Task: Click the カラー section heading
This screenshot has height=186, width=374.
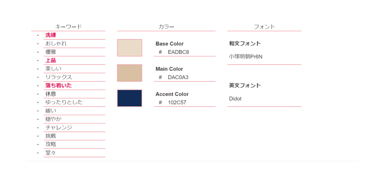Action: [x=166, y=27]
